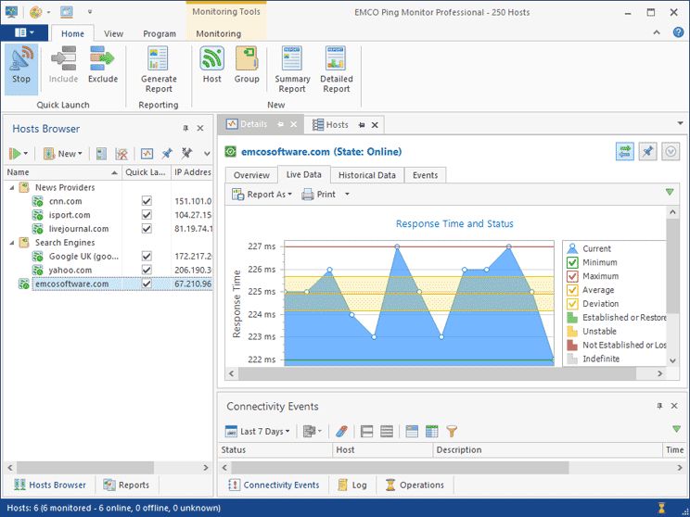Open the Monitoring ribbon tab
Image resolution: width=690 pixels, height=517 pixels.
[x=219, y=33]
